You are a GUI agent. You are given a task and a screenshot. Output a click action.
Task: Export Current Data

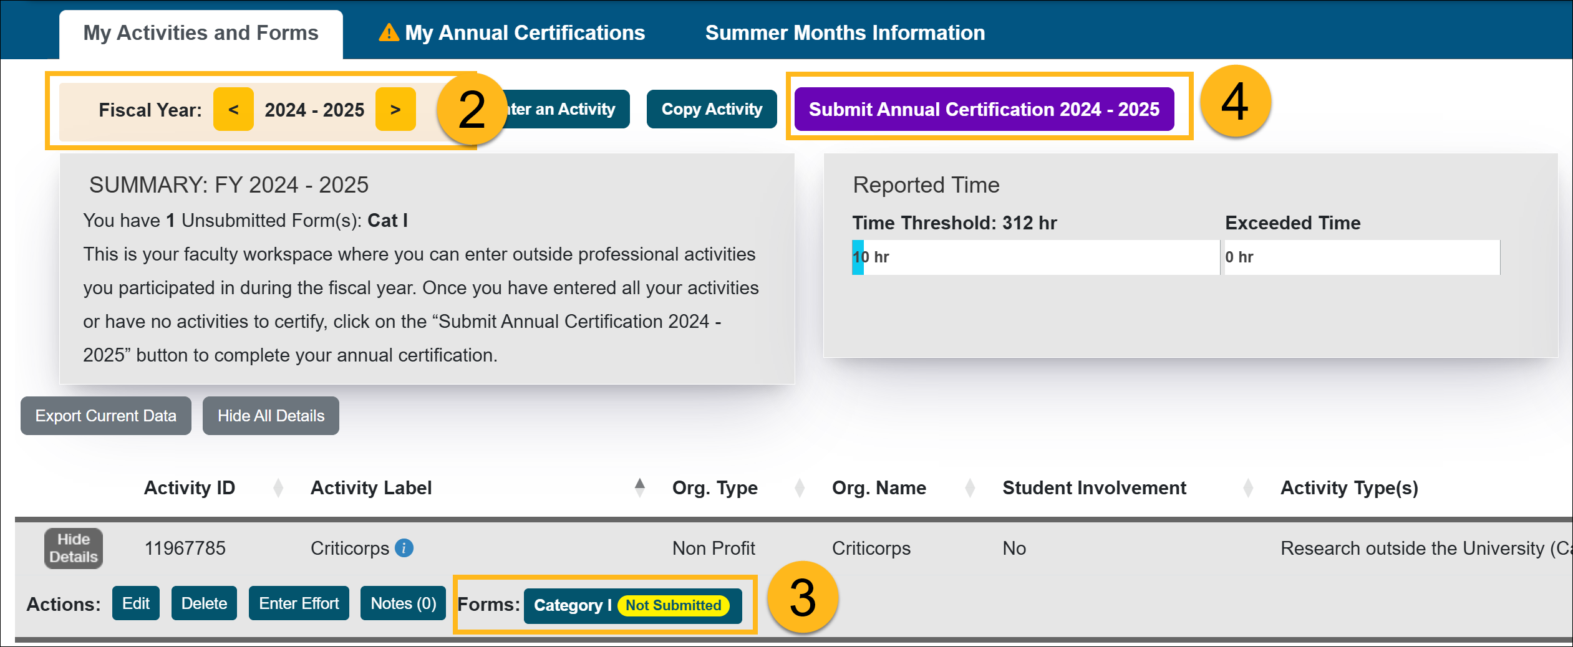pyautogui.click(x=105, y=415)
